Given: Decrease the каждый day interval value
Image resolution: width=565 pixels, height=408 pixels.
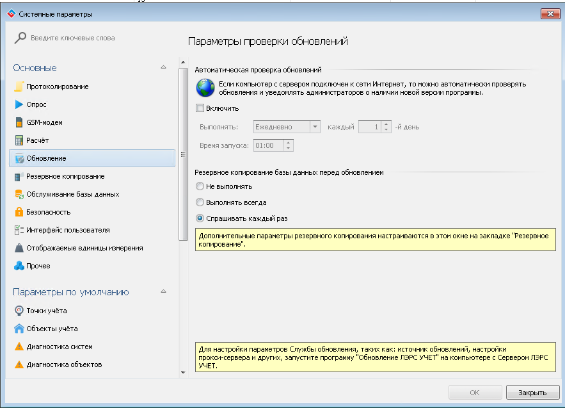Looking at the screenshot, I should point(386,130).
